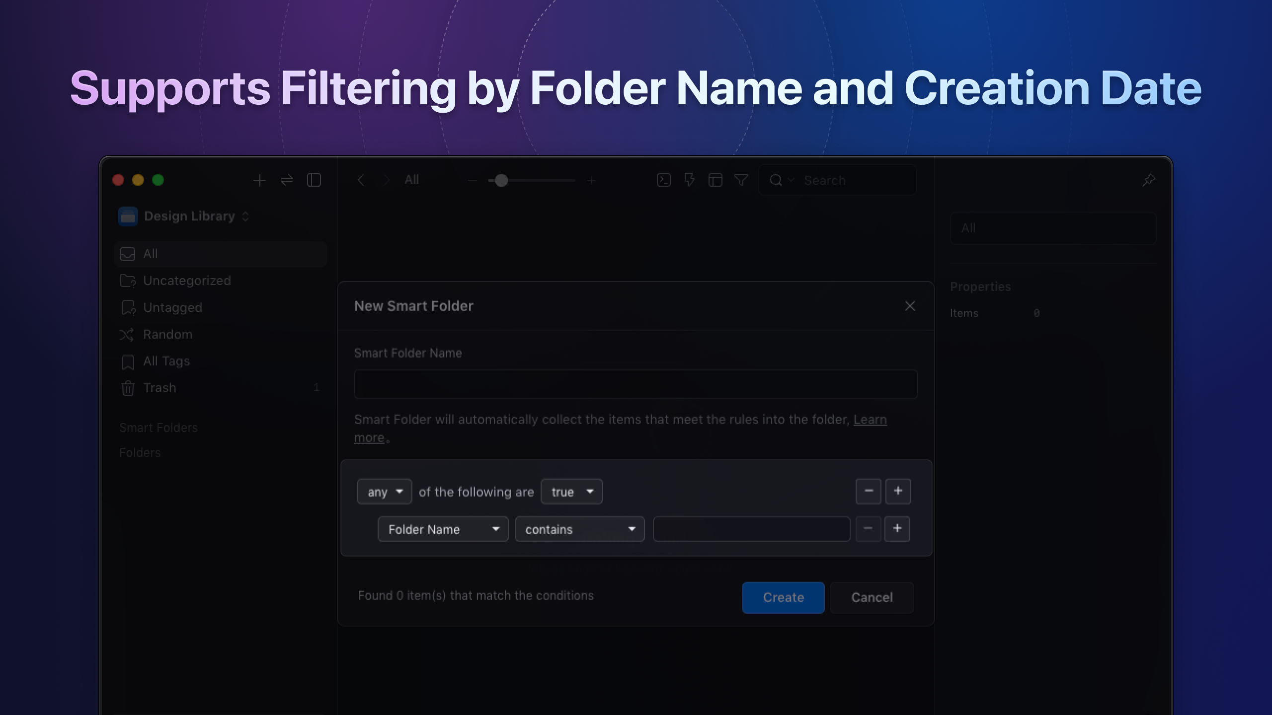The height and width of the screenshot is (715, 1272).
Task: Click the switch library arrows icon
Action: point(287,180)
